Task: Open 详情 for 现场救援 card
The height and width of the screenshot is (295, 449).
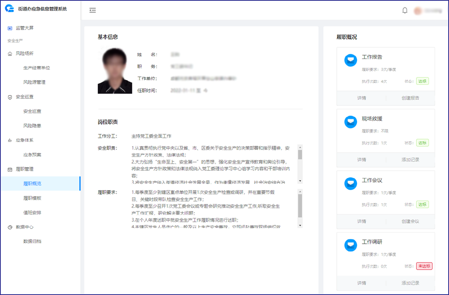Action: point(361,160)
